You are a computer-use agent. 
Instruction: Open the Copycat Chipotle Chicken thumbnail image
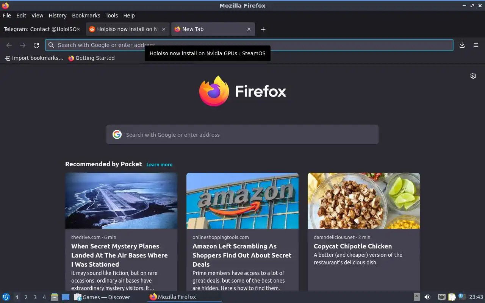[364, 201]
